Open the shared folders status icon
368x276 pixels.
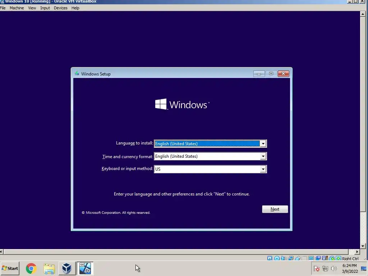point(304,258)
